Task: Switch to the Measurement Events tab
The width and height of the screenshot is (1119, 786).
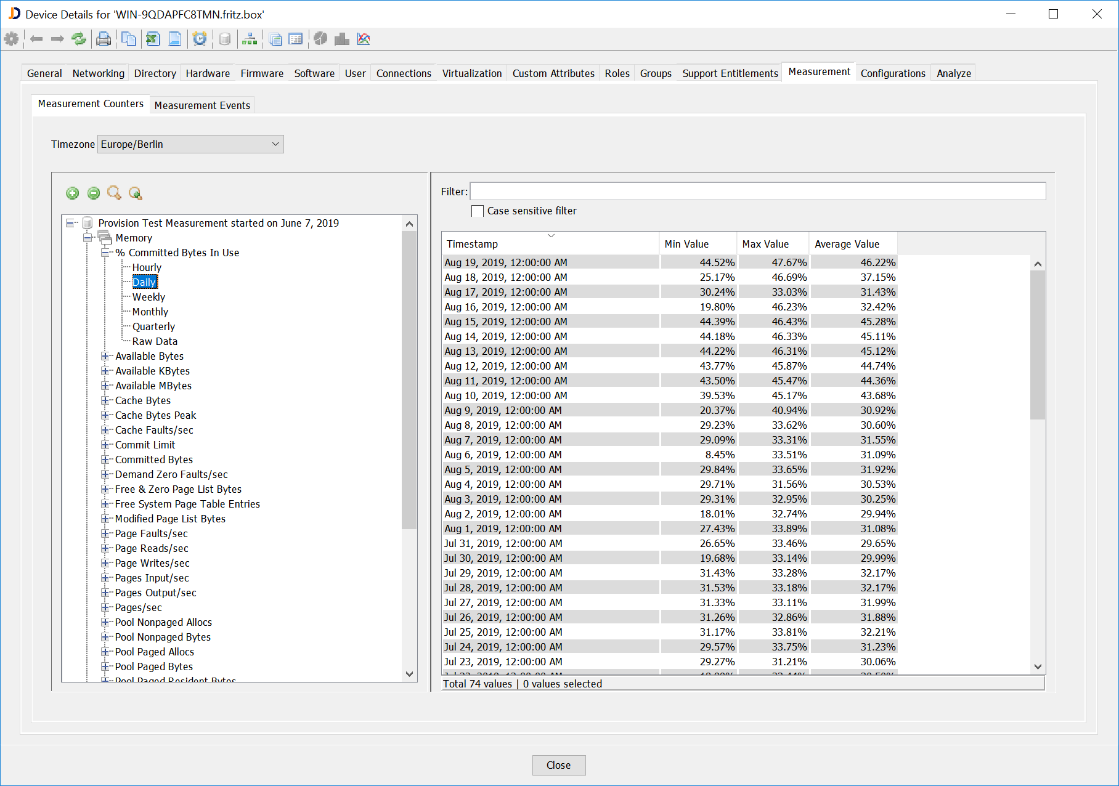Action: click(x=202, y=105)
